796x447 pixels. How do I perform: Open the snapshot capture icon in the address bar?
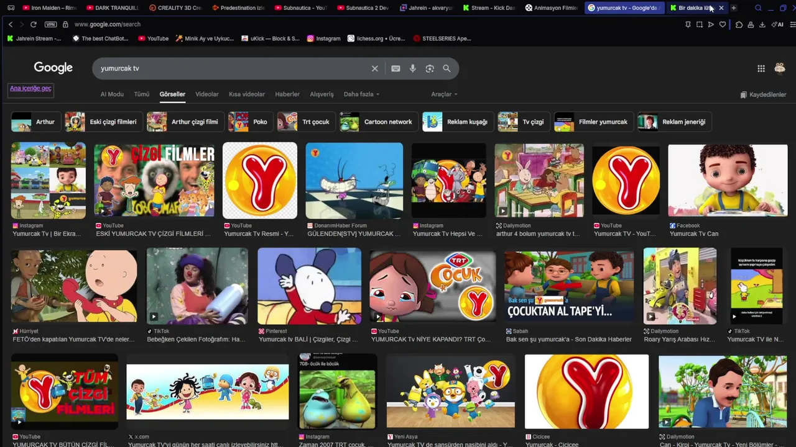(700, 24)
